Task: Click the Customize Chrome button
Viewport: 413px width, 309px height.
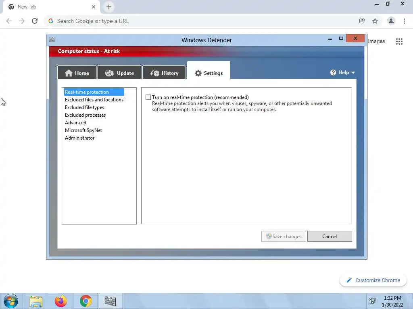Action: click(x=373, y=280)
